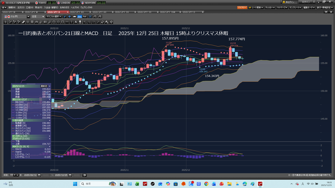Click the blue info icon in the chart toolbar

pyautogui.click(x=70, y=17)
